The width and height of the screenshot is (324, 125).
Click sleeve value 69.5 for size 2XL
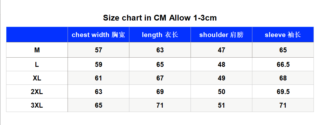pos(283,92)
